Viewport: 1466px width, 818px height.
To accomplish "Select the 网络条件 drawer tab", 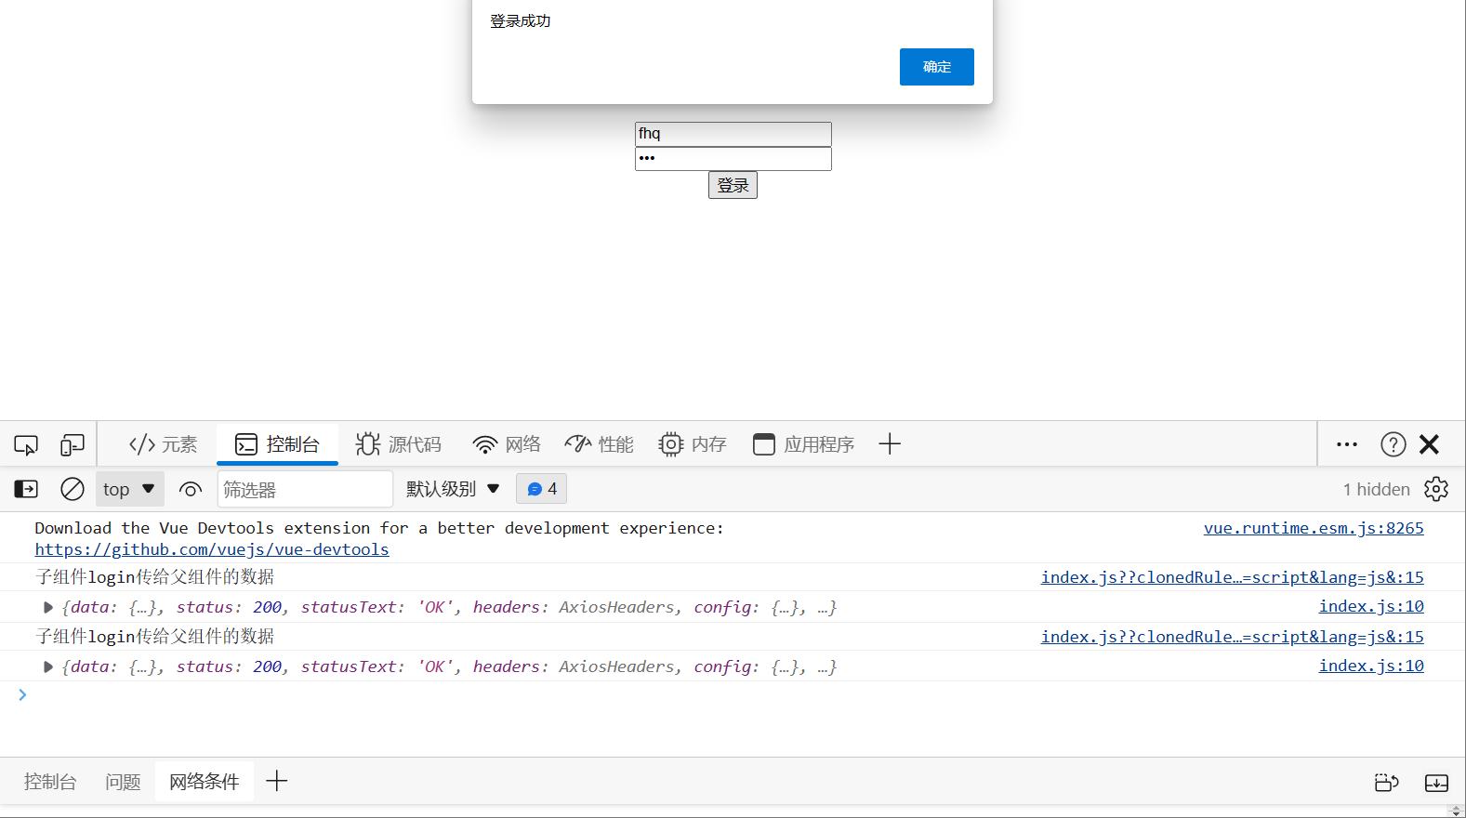I will pos(205,782).
